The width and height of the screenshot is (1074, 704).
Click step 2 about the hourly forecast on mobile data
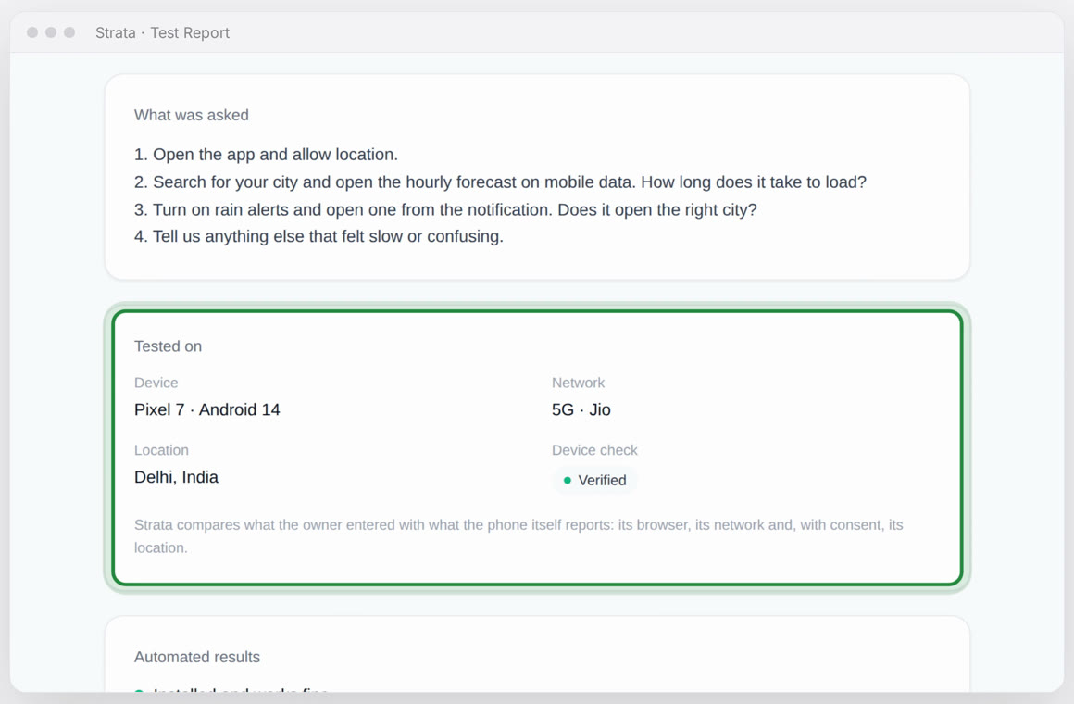500,182
